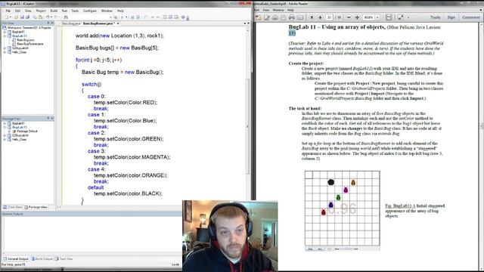Click the zoom percentage field in Reader
The image size is (484, 272).
coord(368,17)
